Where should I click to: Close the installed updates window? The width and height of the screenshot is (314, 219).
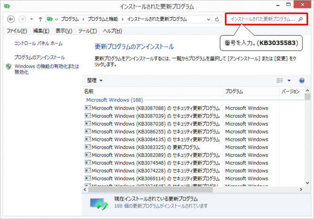[303, 4]
